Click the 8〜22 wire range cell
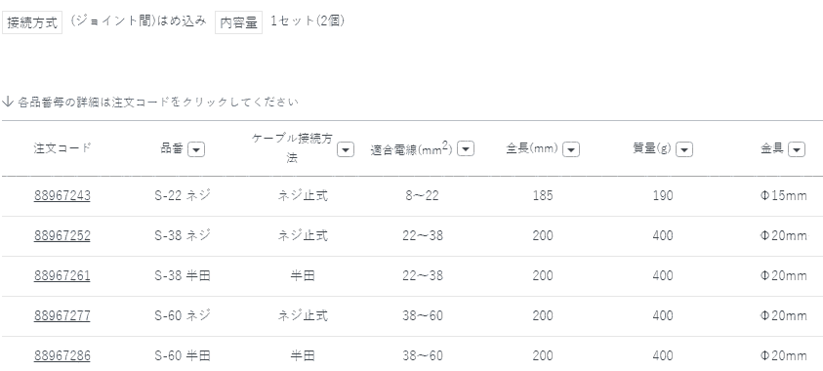The image size is (823, 371). click(422, 195)
